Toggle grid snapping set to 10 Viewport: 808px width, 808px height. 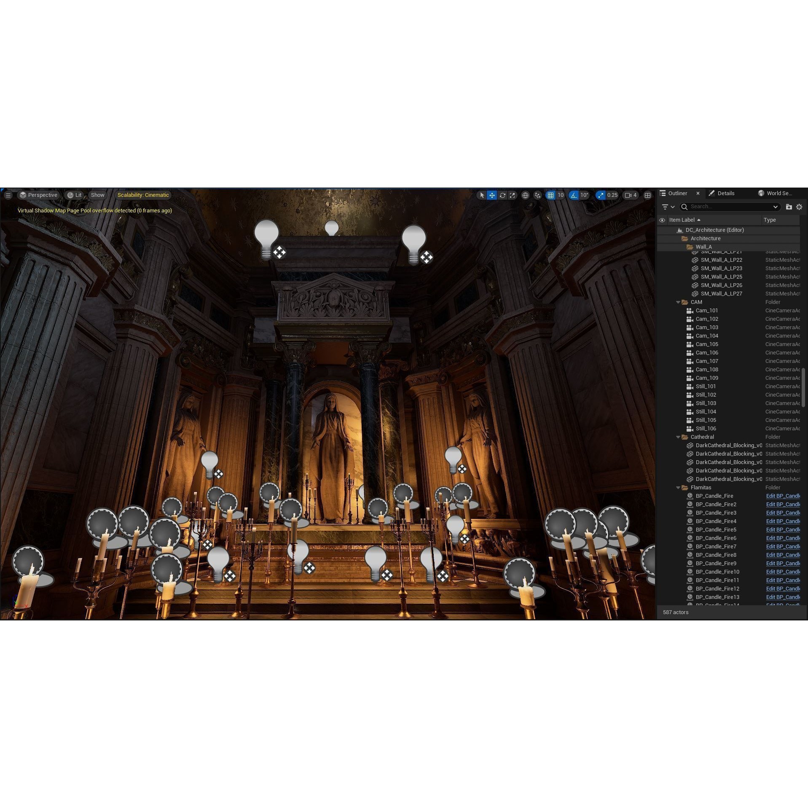(550, 195)
